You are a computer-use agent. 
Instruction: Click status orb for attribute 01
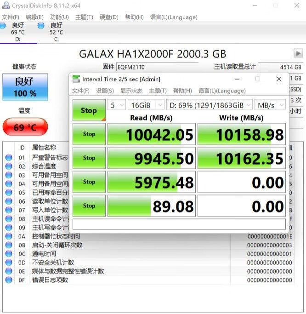9,158
